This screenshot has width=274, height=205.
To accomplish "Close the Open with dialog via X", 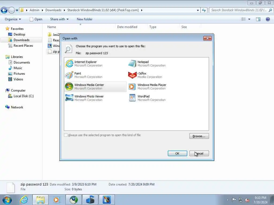I will coord(207,38).
